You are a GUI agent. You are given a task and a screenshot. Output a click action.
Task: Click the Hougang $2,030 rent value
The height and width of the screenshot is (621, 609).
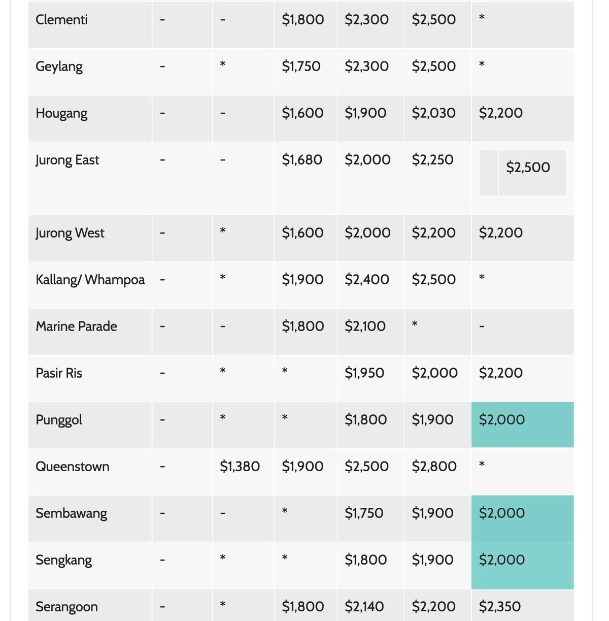433,113
